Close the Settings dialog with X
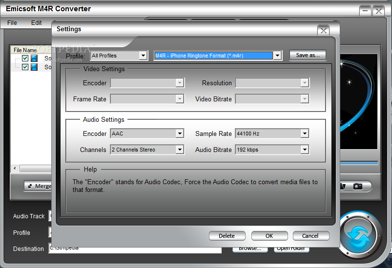Viewport: 392px width, 268px height. [x=324, y=30]
